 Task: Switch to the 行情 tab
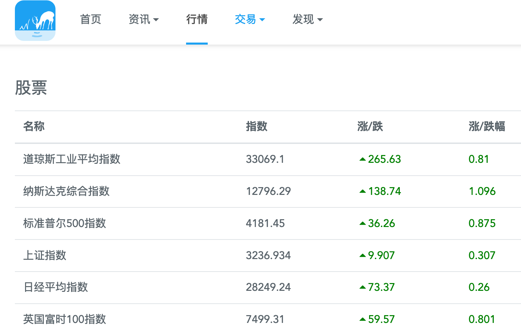click(197, 20)
